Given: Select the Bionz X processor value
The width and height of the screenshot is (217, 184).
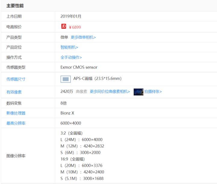Looking at the screenshot, I should pyautogui.click(x=67, y=113).
